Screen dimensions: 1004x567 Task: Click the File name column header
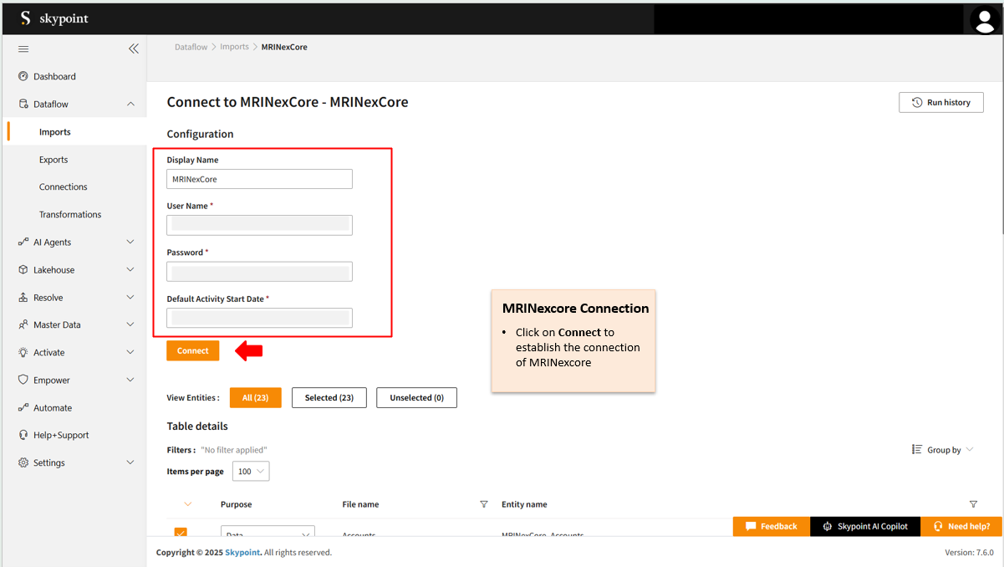point(360,504)
